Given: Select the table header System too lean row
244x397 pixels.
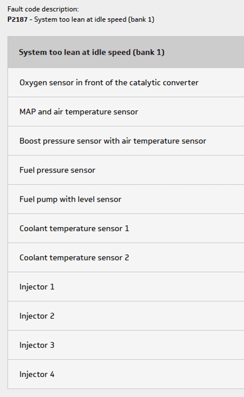Looking at the screenshot, I should (x=126, y=52).
